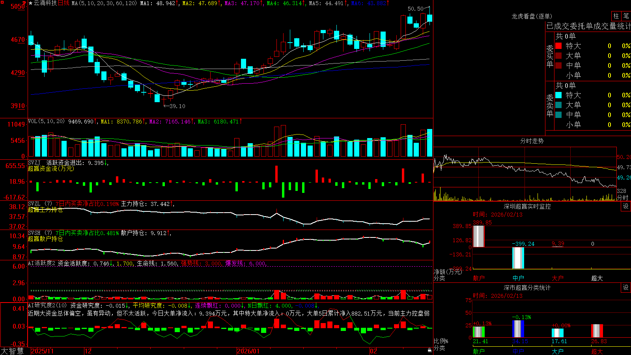This screenshot has width=631, height=355.
Task: Click the 深圳超赢实时监控 panel title
Action: coord(527,206)
